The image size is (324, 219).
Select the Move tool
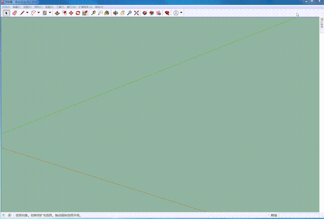pyautogui.click(x=71, y=13)
